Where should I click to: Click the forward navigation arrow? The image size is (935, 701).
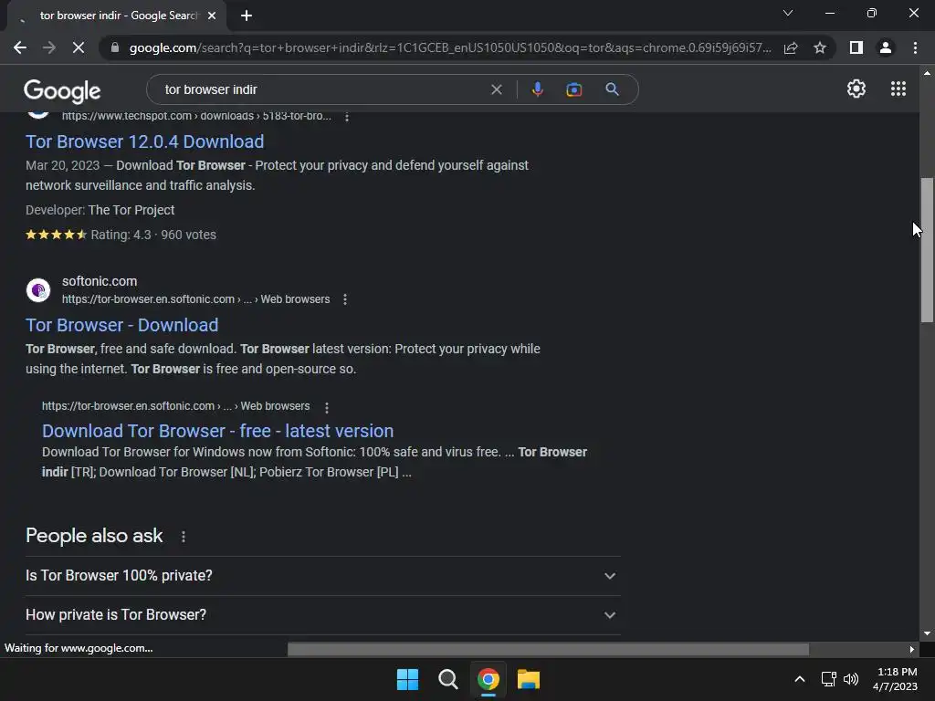pyautogui.click(x=49, y=47)
